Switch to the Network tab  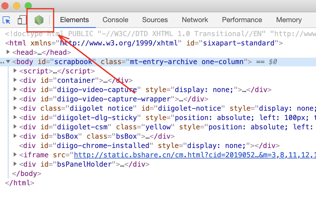[x=195, y=20]
